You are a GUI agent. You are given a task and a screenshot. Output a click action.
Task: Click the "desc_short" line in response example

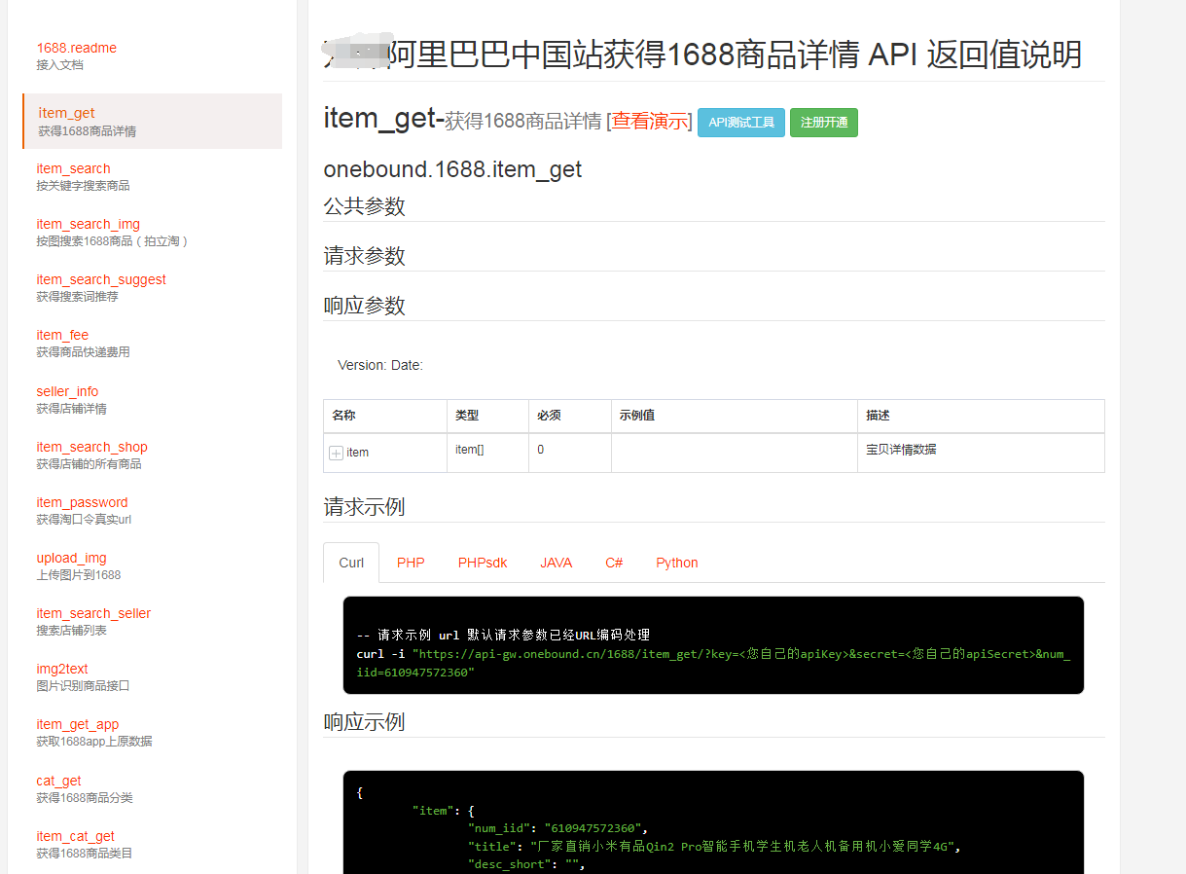pos(526,863)
